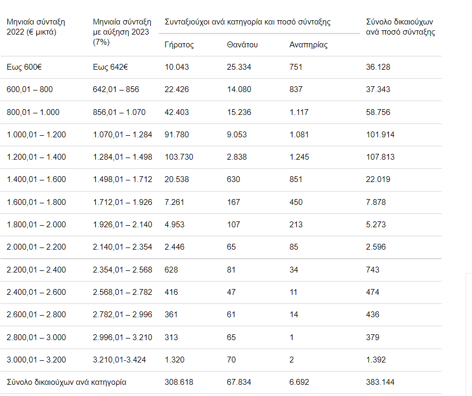Click the death pension value 25.334
The height and width of the screenshot is (396, 472).
point(239,67)
